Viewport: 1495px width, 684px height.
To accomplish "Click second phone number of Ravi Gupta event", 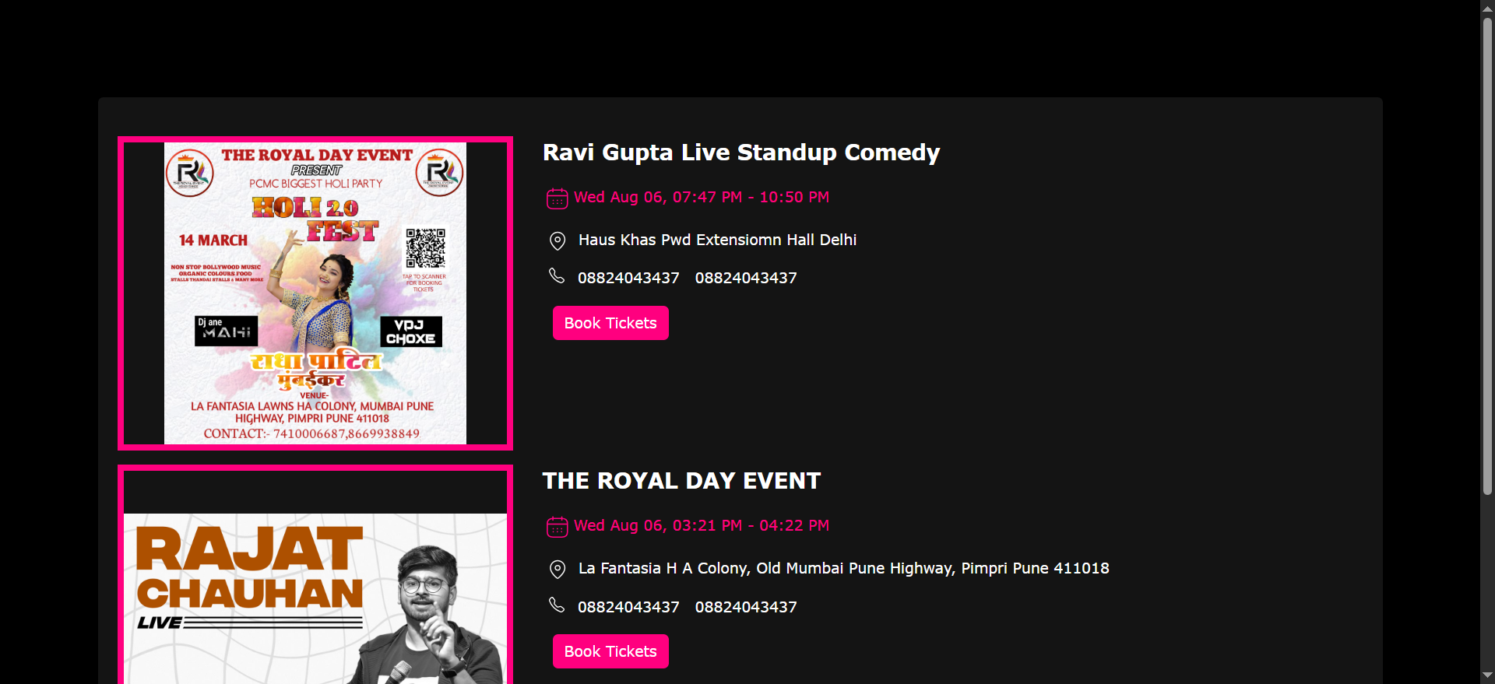I will tap(746, 278).
